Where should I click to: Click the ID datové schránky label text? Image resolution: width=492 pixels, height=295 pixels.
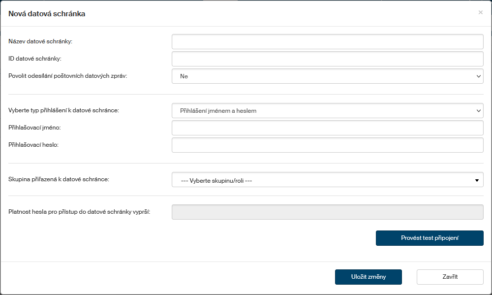pos(35,59)
